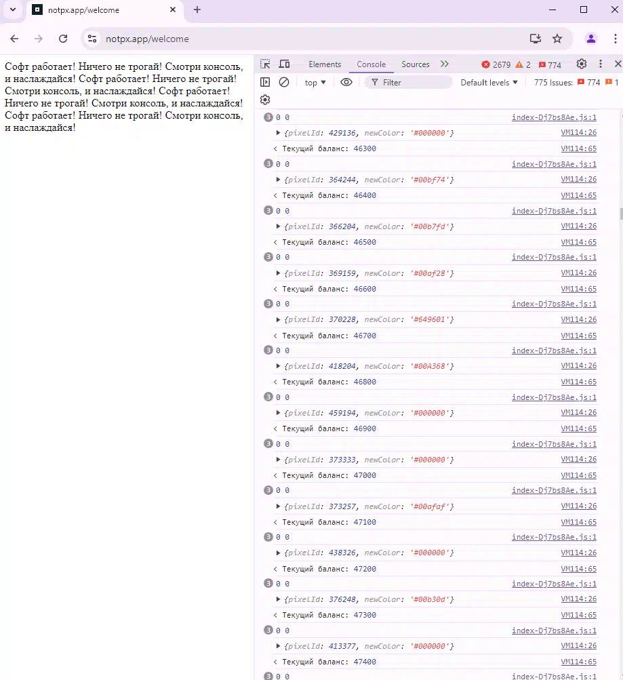This screenshot has width=623, height=680.
Task: Expand the object with pixelId 370228
Action: (x=278, y=319)
